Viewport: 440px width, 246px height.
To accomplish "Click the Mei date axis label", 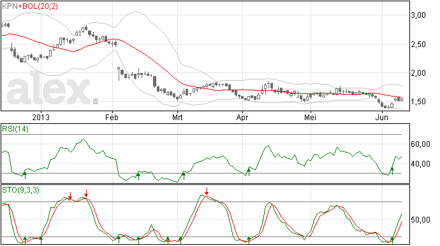I will click(x=310, y=117).
